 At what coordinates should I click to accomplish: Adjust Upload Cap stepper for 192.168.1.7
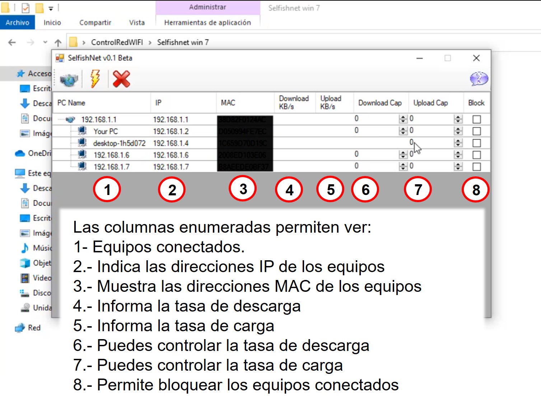458,166
